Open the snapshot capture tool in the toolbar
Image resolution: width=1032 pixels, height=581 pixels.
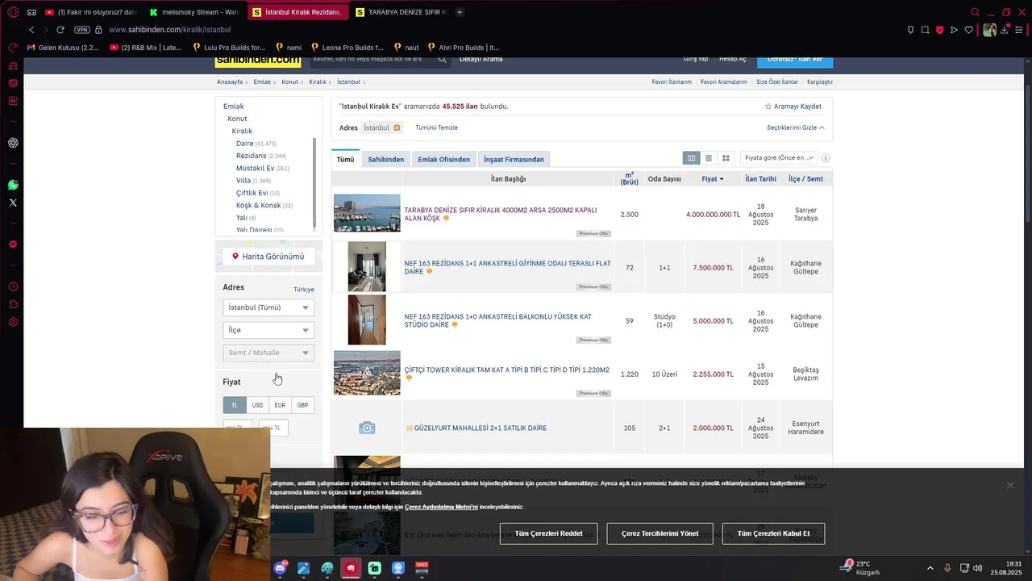coord(925,30)
